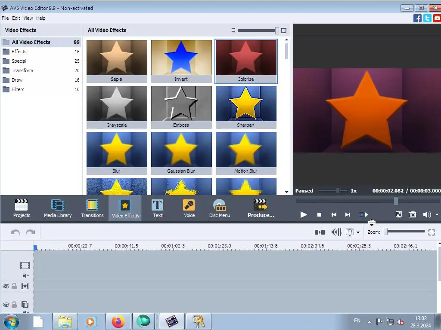Toggle video effects track visibility eye
The height and width of the screenshot is (330, 441).
point(6,287)
